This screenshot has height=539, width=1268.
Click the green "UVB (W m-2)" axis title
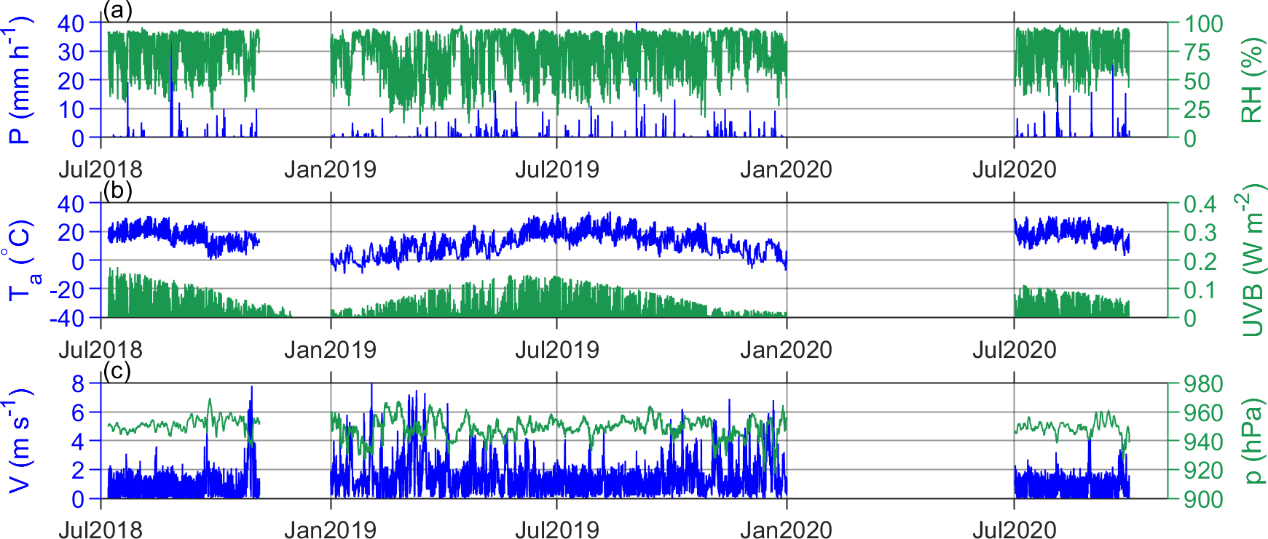pyautogui.click(x=1251, y=260)
